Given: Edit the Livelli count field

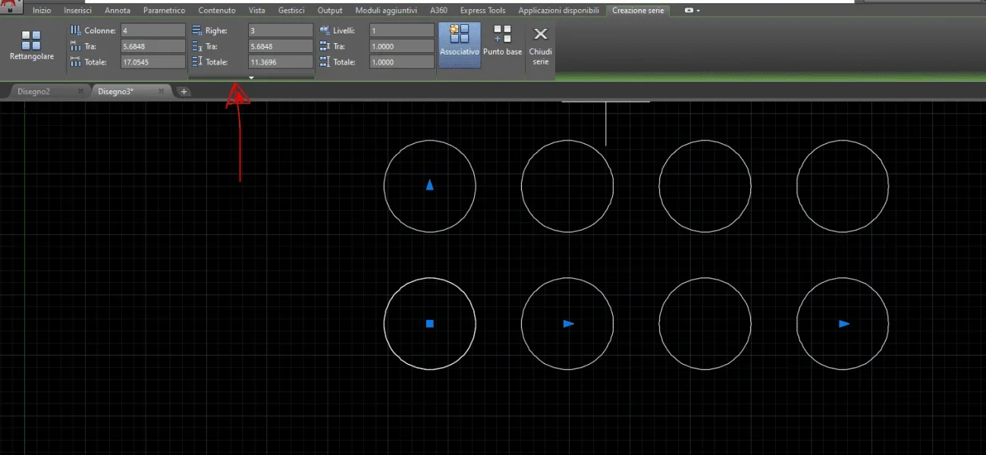Looking at the screenshot, I should tap(401, 30).
